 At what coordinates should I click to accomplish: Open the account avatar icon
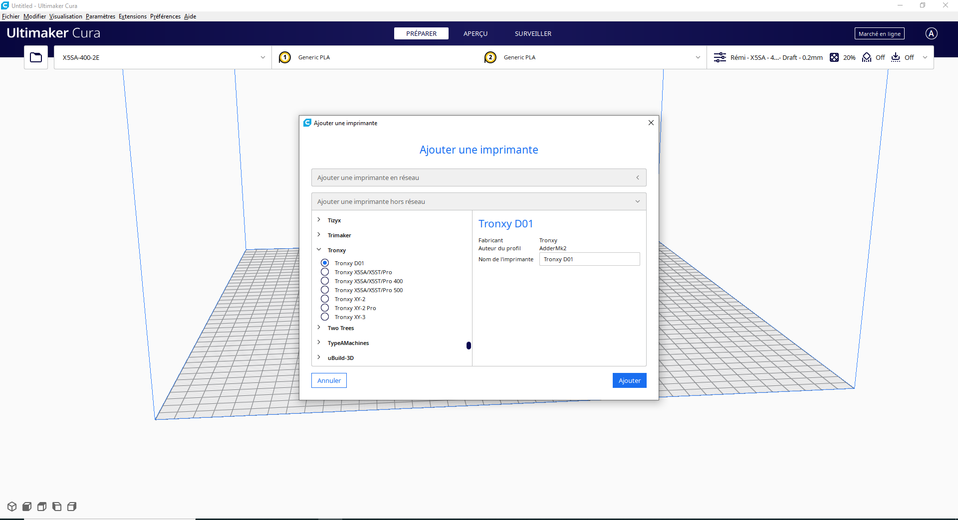pyautogui.click(x=932, y=33)
